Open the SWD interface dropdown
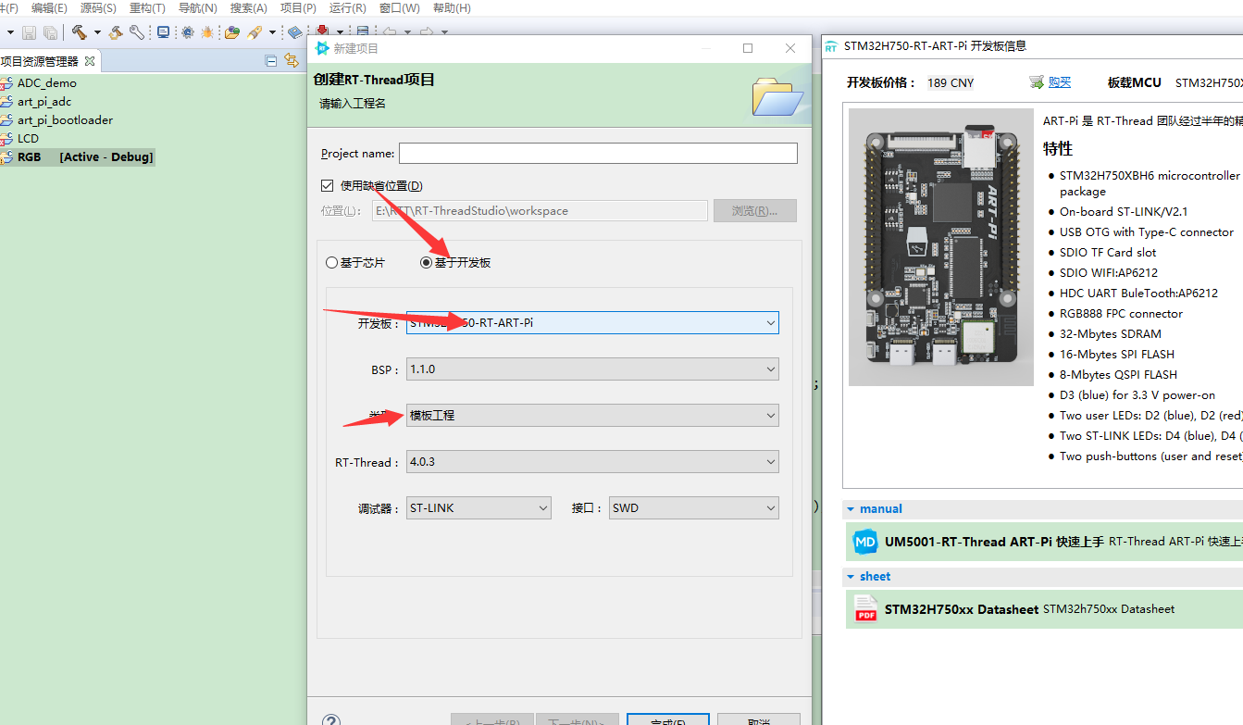The width and height of the screenshot is (1243, 725). click(693, 508)
